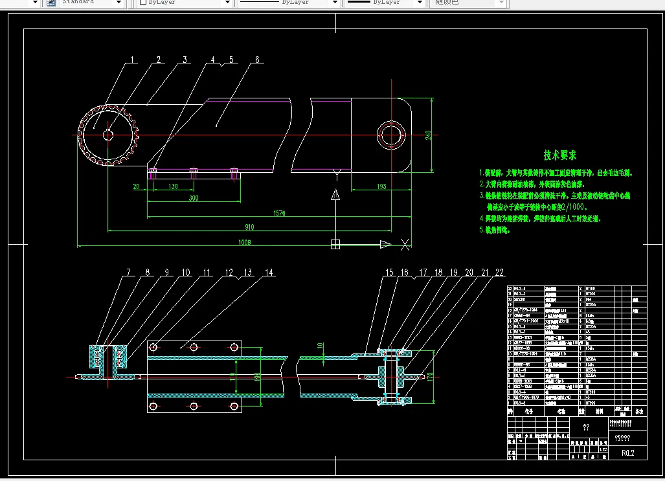Viewport: 665px width, 481px height.
Task: Select the R0.2 title block text
Action: pos(627,453)
